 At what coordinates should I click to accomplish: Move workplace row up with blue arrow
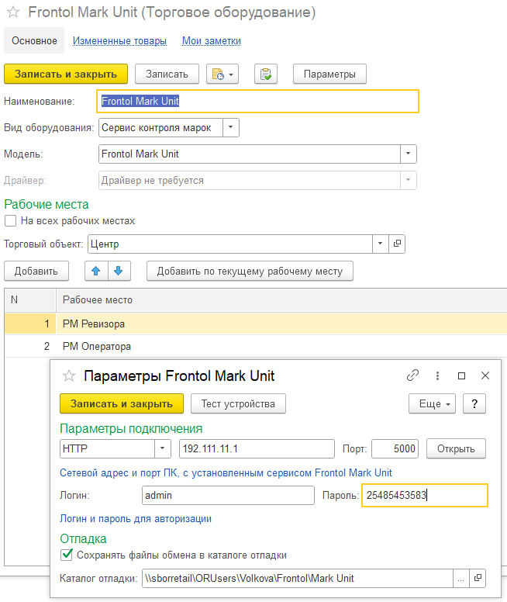[x=96, y=271]
